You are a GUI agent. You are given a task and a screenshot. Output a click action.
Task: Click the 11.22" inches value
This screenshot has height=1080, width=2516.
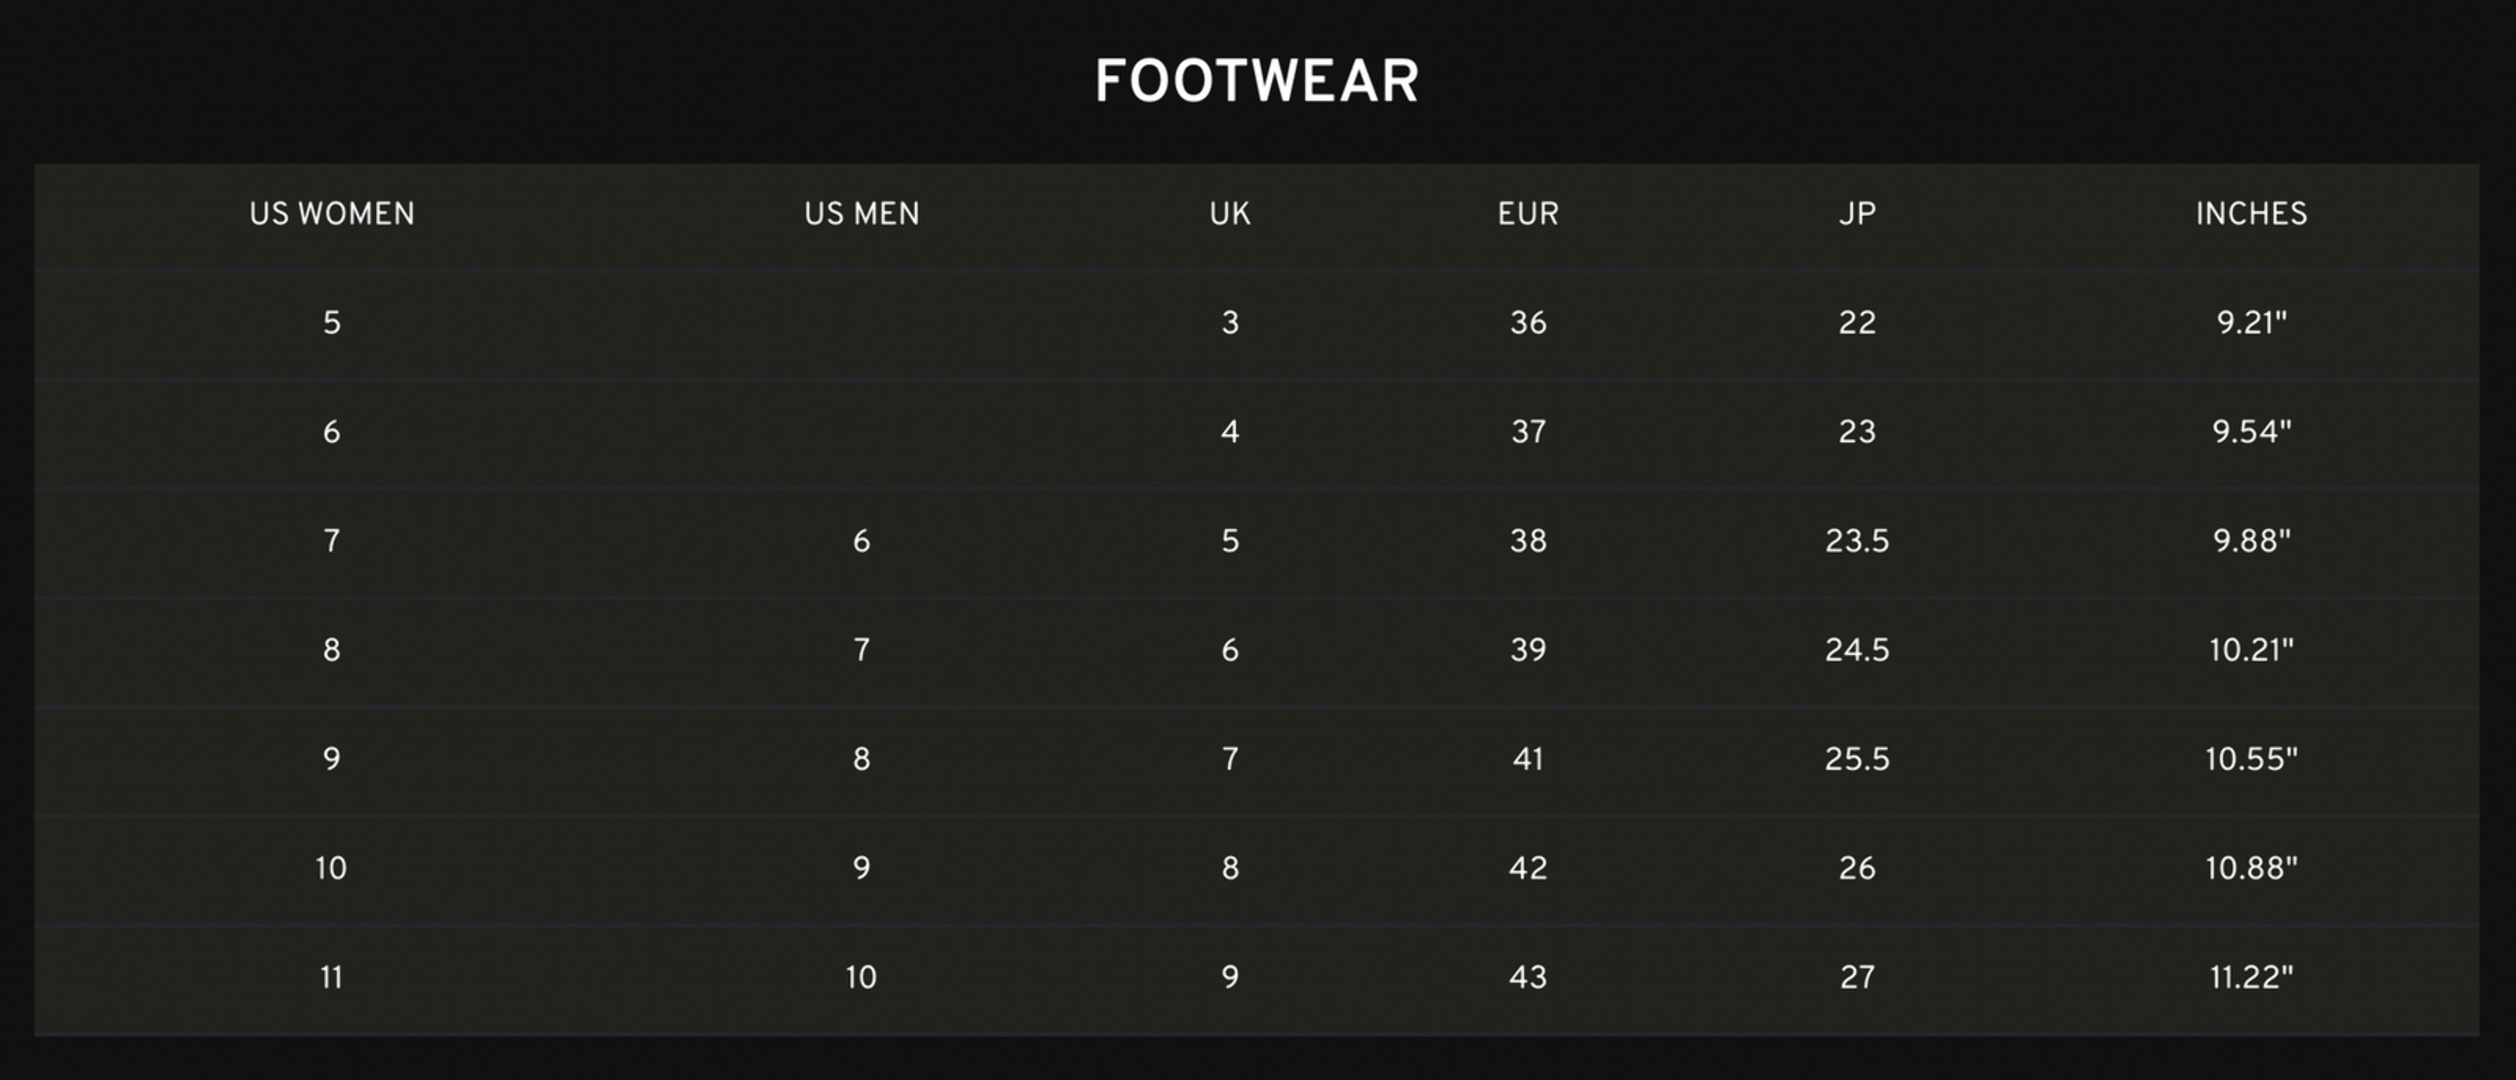point(2251,978)
